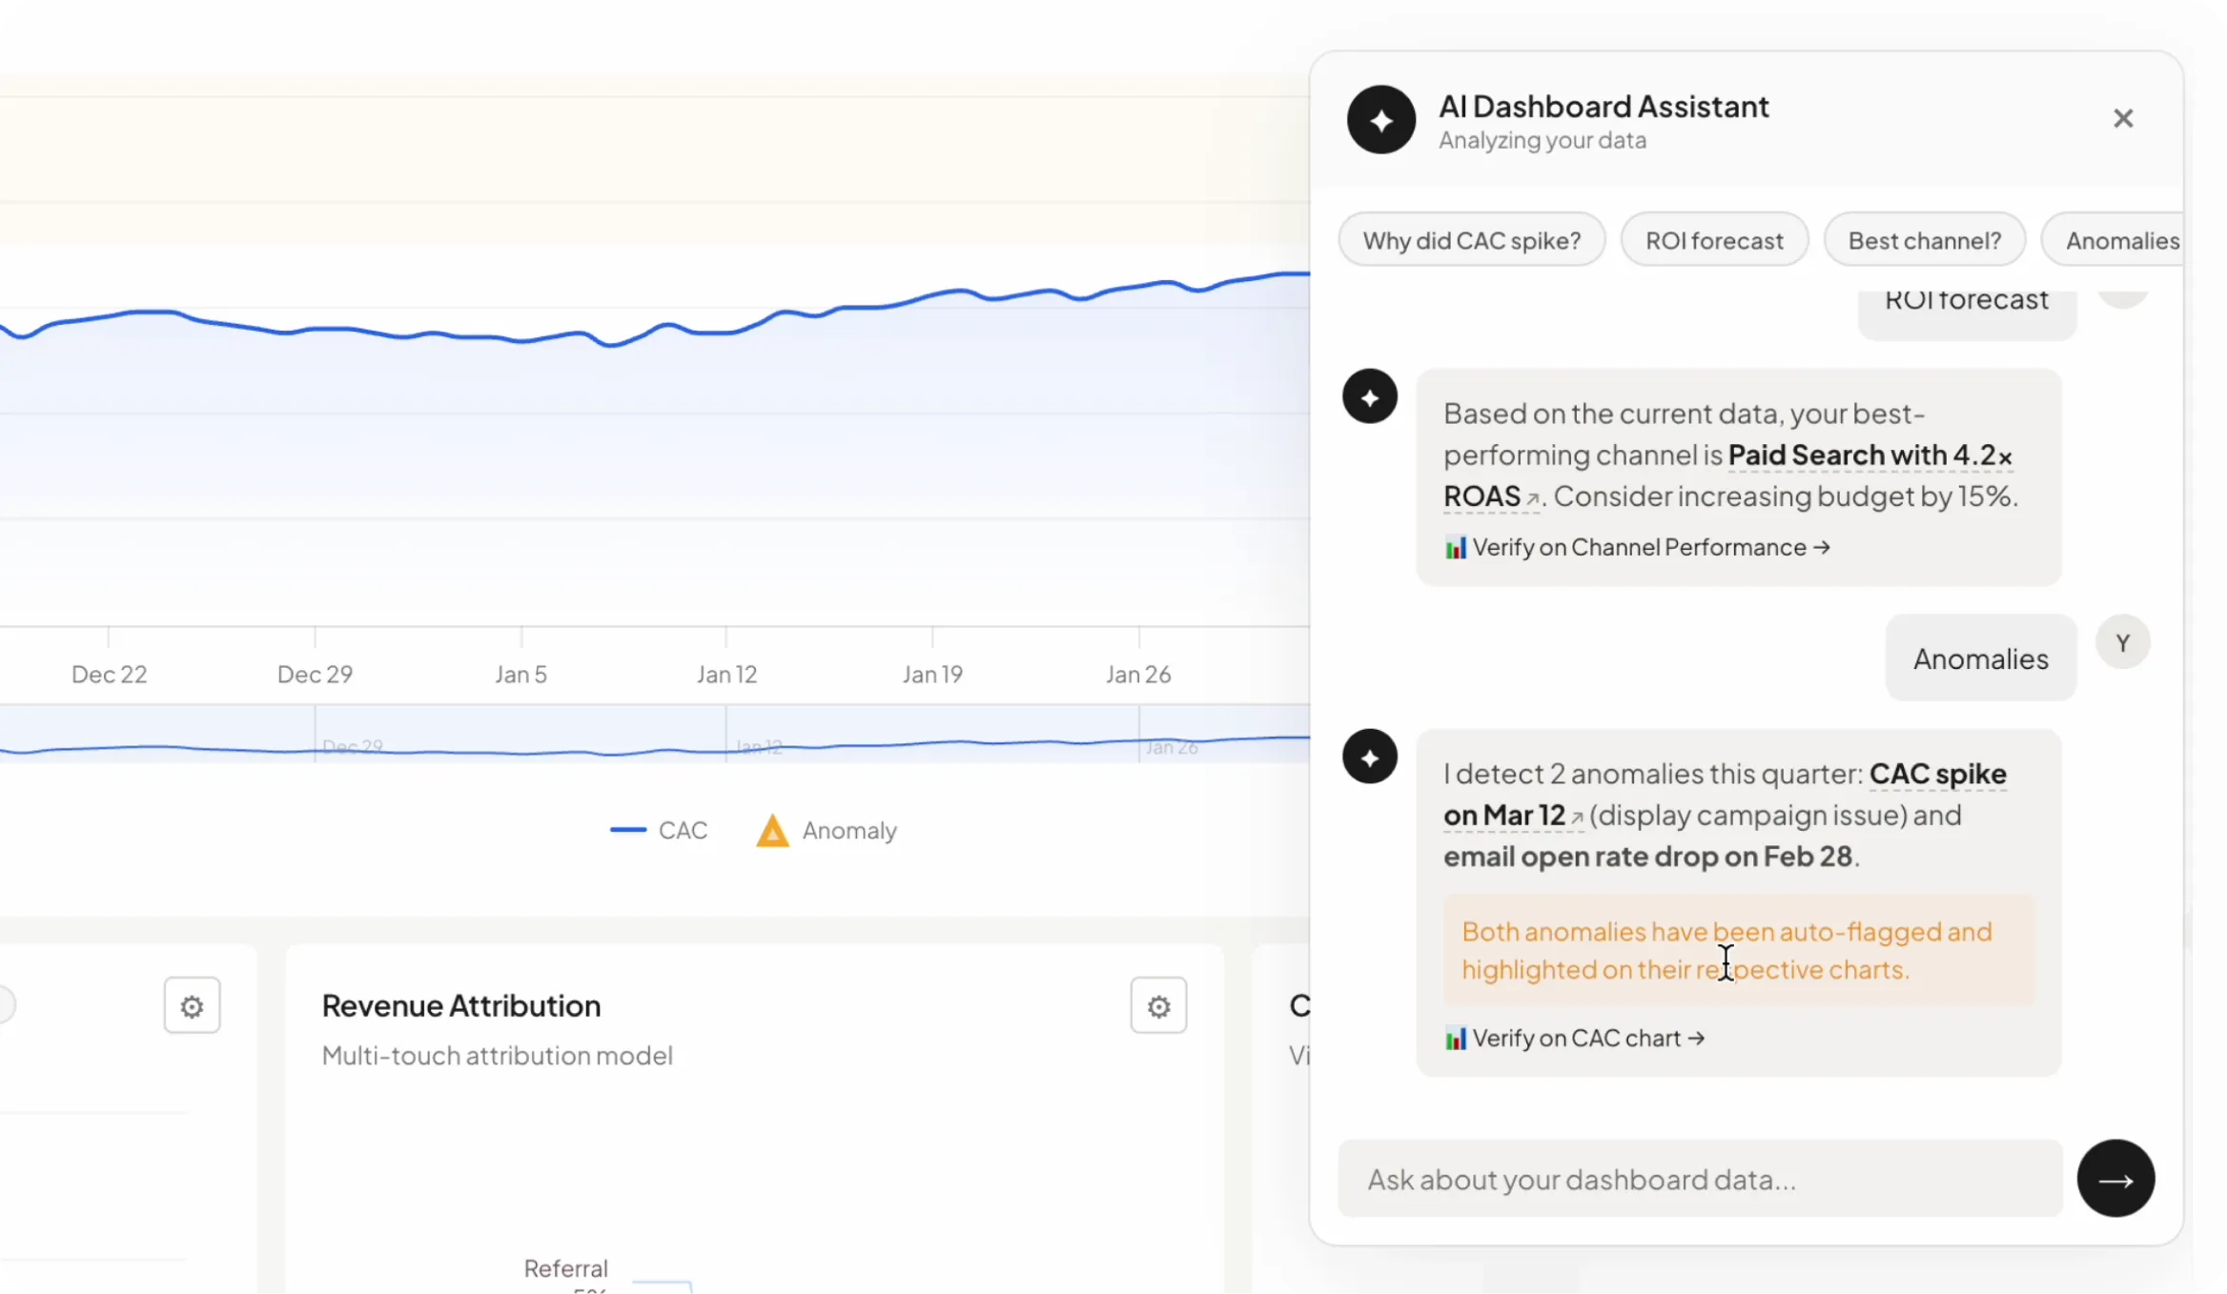Click the send arrow button
This screenshot has height=1294, width=2227.
tap(2115, 1179)
